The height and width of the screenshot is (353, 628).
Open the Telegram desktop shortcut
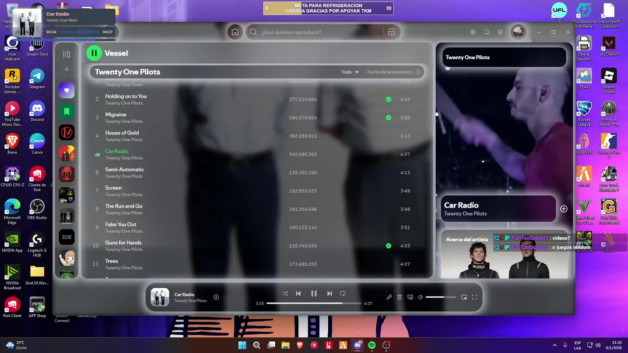click(x=37, y=79)
